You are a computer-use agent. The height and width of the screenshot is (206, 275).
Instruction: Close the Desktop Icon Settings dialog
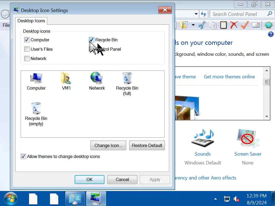(x=165, y=10)
